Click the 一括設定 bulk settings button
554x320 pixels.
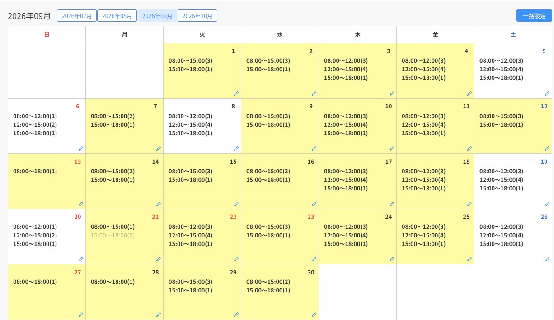(x=534, y=16)
